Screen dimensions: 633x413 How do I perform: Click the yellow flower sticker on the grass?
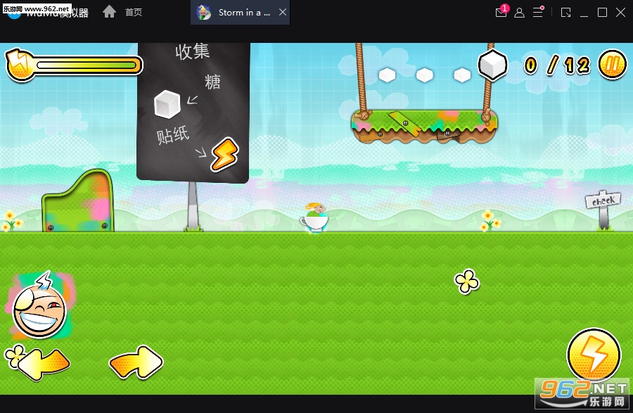466,281
